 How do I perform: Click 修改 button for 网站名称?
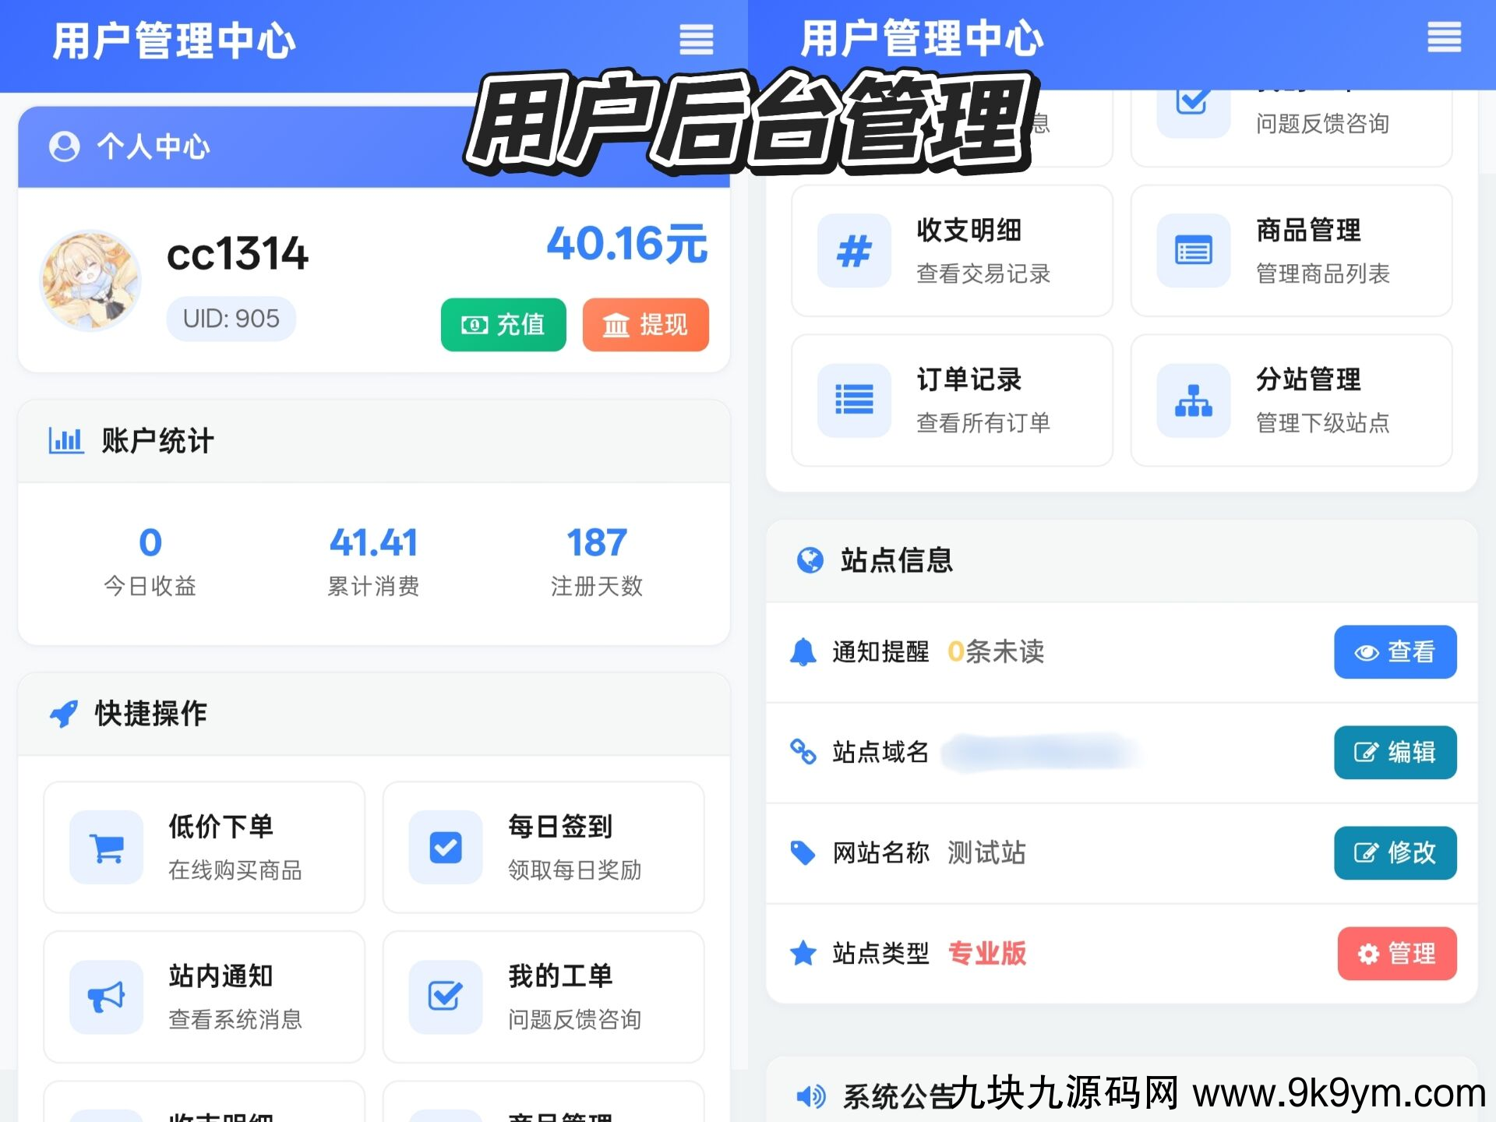point(1395,852)
